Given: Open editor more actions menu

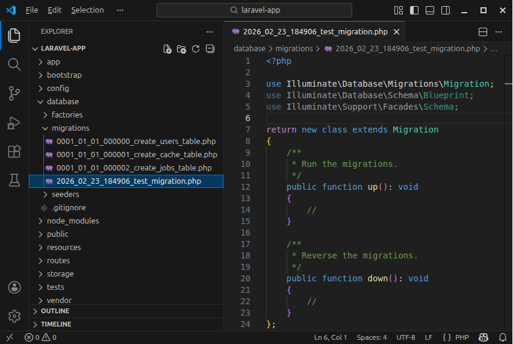Looking at the screenshot, I should click(x=499, y=32).
